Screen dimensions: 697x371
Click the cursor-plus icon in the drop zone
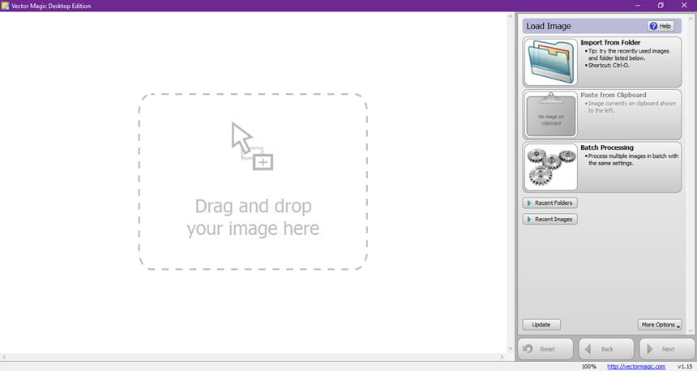tap(252, 146)
